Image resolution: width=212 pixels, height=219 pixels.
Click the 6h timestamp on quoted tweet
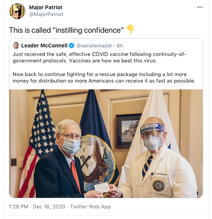[x=120, y=45]
